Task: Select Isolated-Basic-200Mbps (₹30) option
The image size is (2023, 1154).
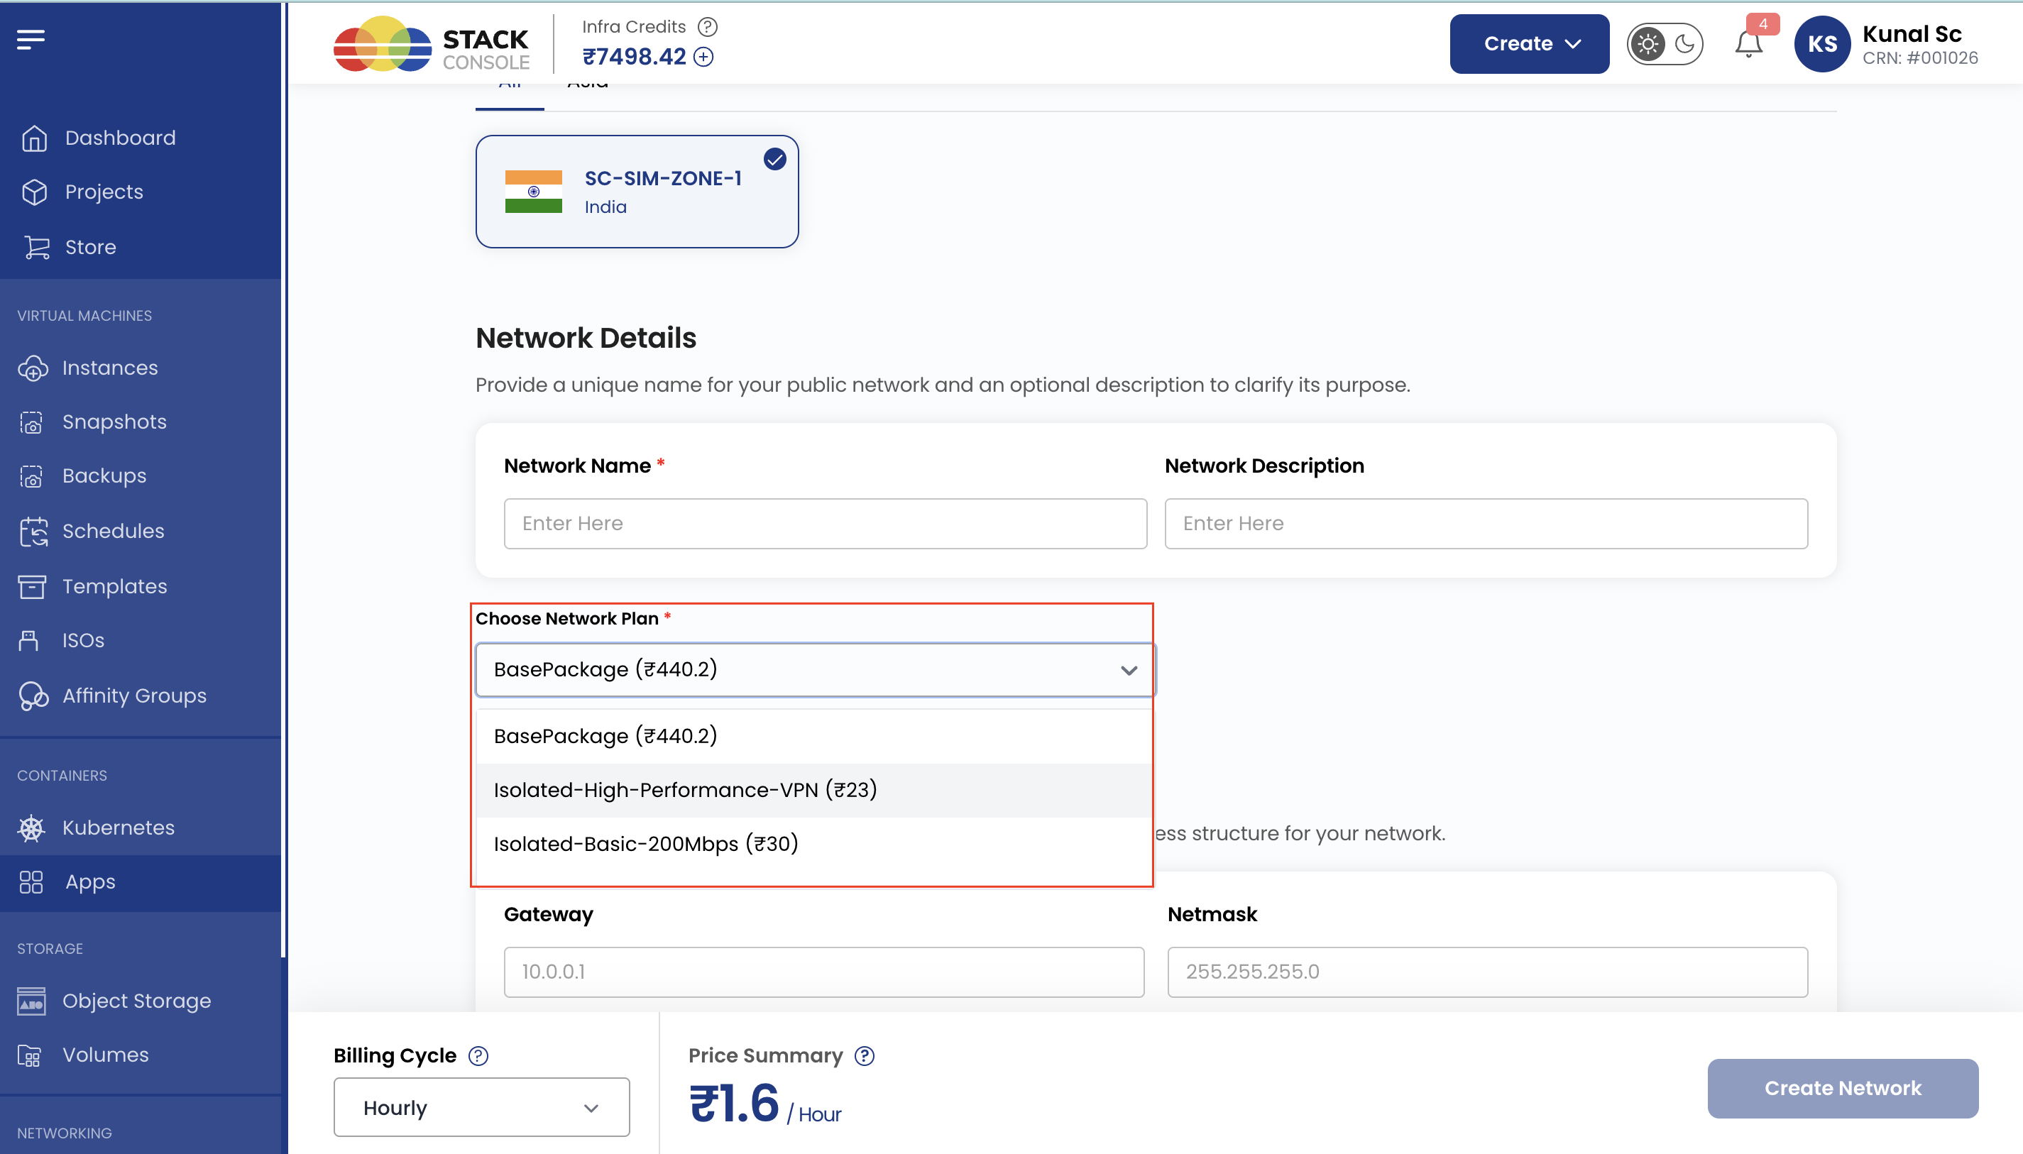Action: click(x=814, y=844)
